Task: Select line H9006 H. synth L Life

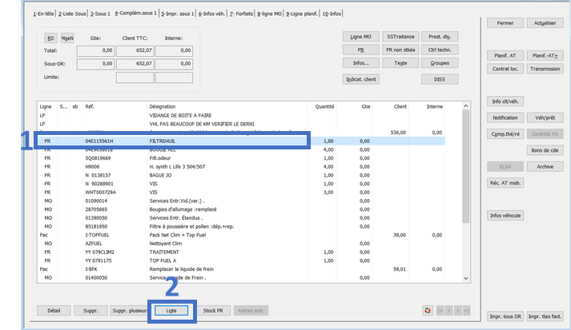Action: tap(241, 167)
